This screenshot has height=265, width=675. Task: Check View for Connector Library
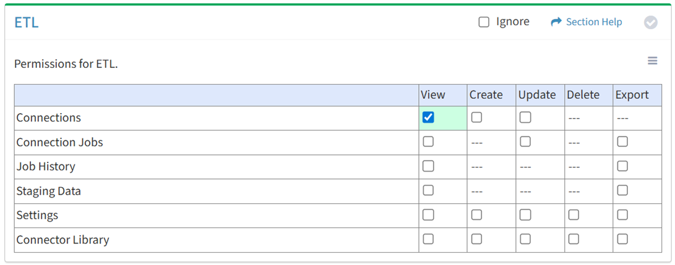tap(428, 239)
